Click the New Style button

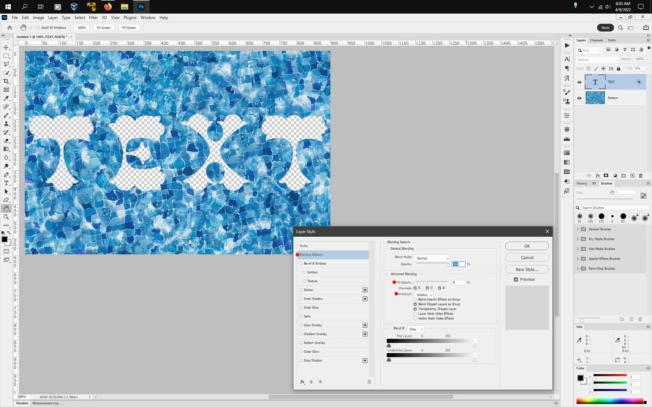527,269
